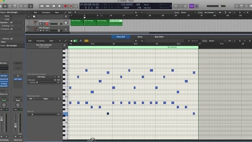
Task: Toggle Cycle mode in the transport
Action: [76, 6]
